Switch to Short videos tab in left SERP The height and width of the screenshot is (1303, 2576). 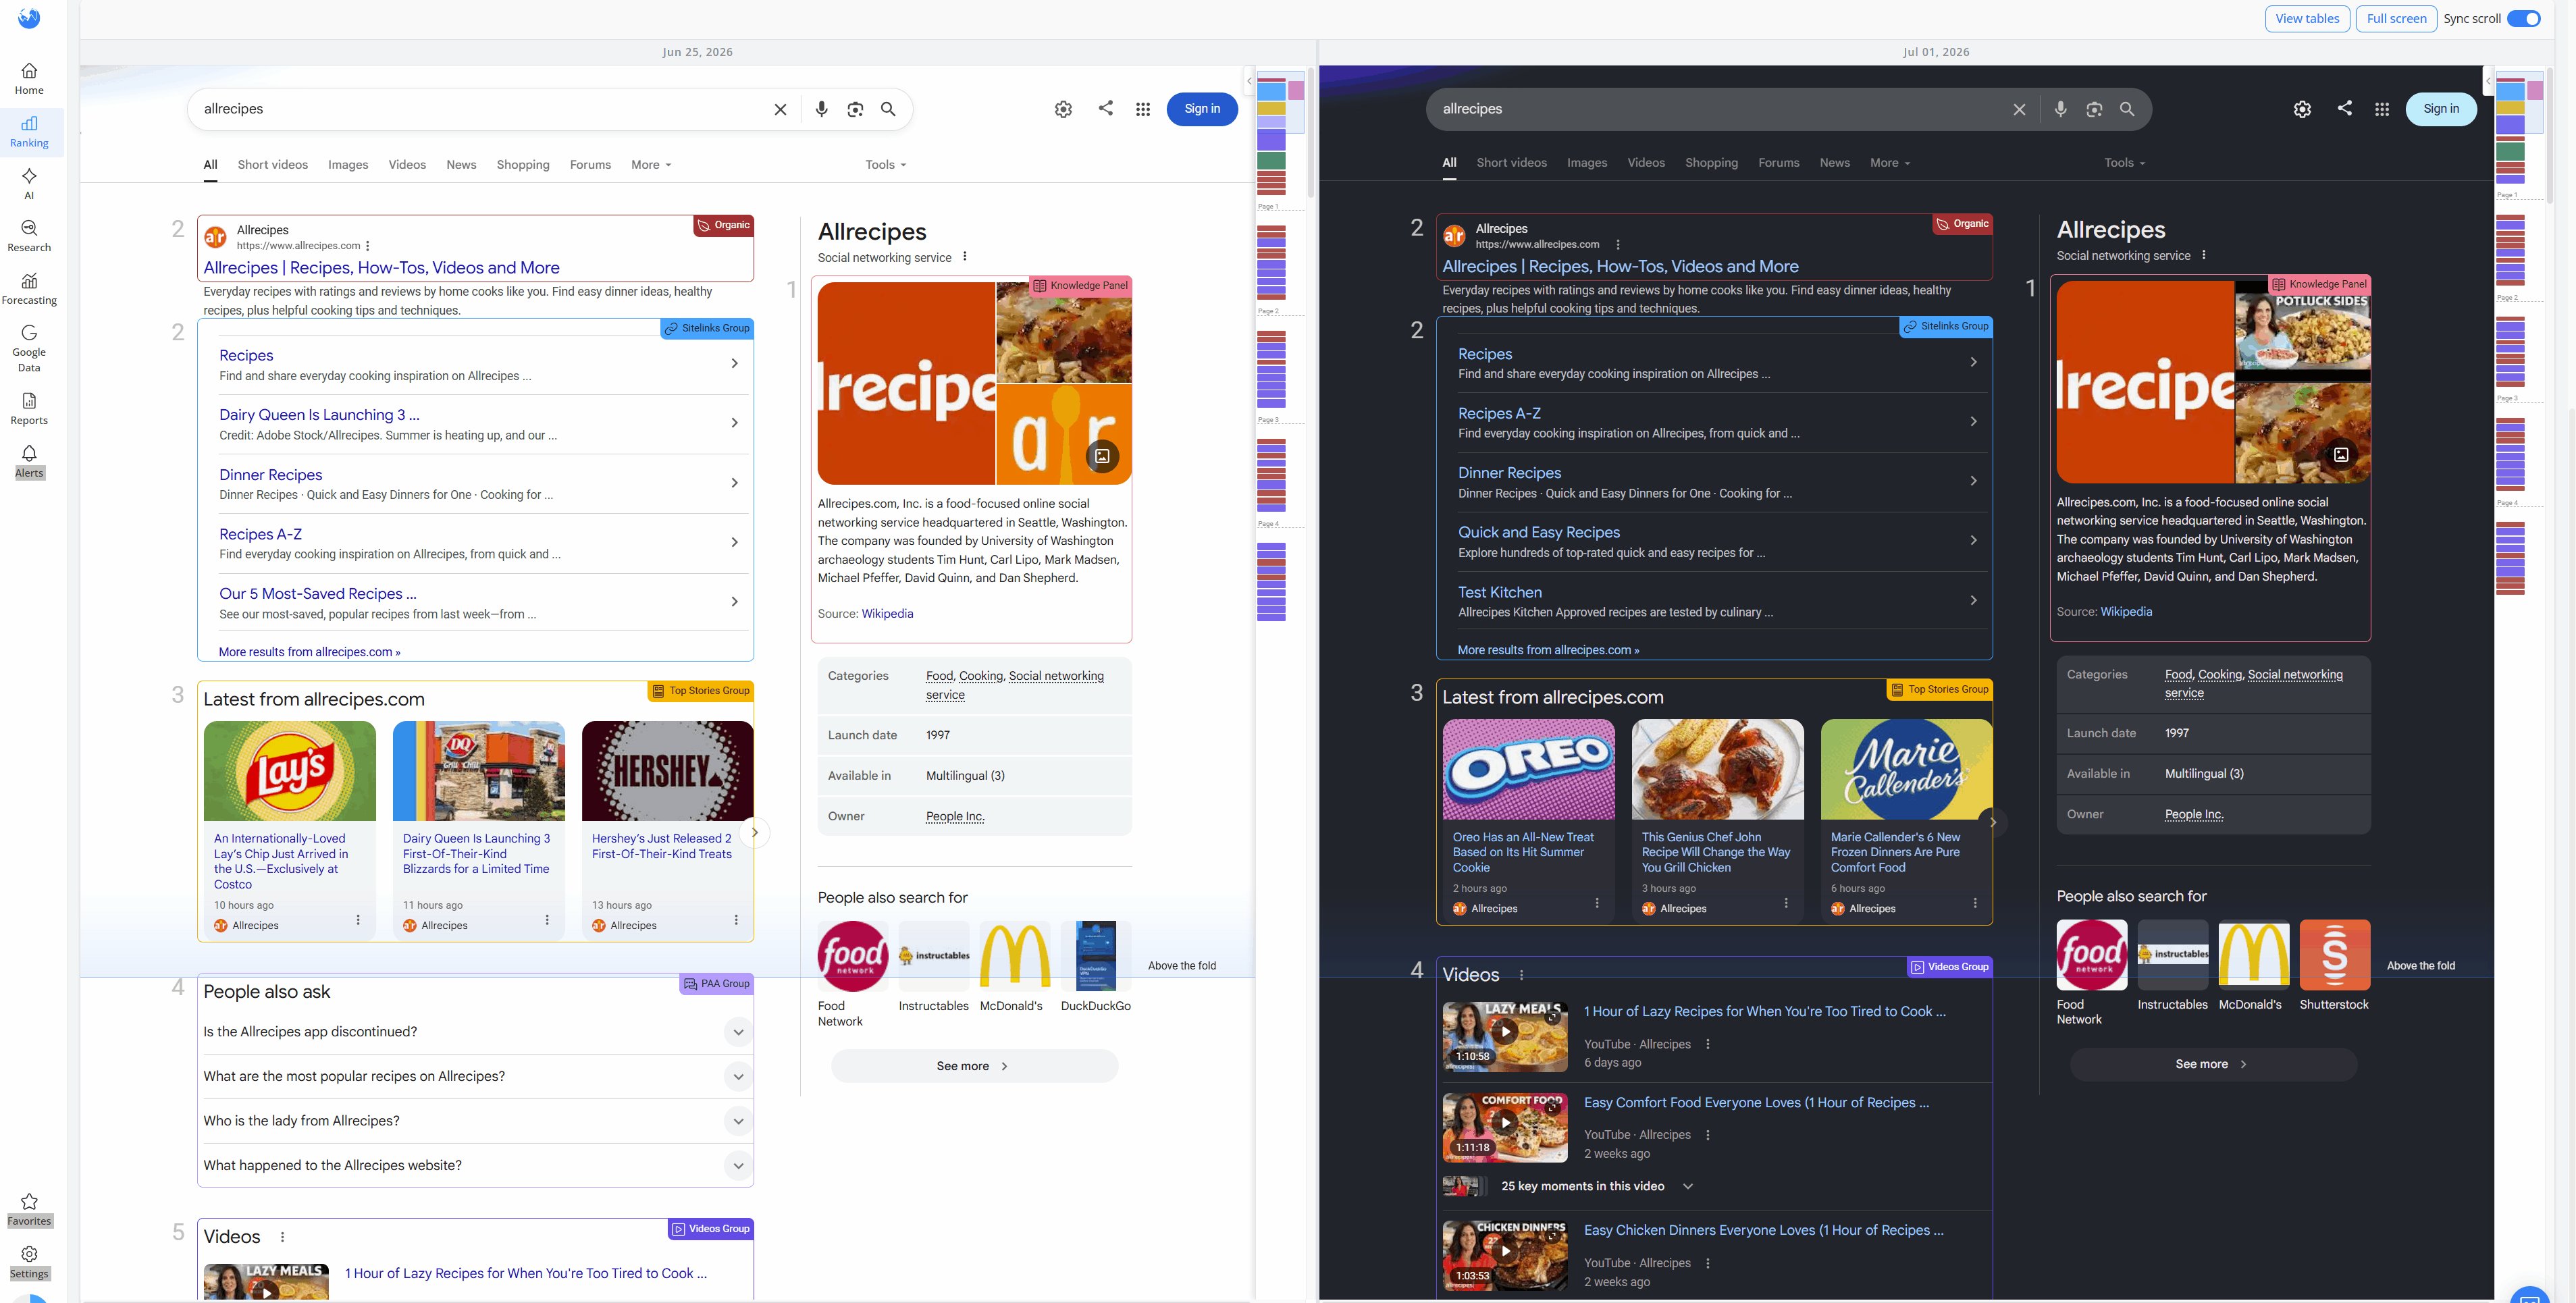(272, 165)
